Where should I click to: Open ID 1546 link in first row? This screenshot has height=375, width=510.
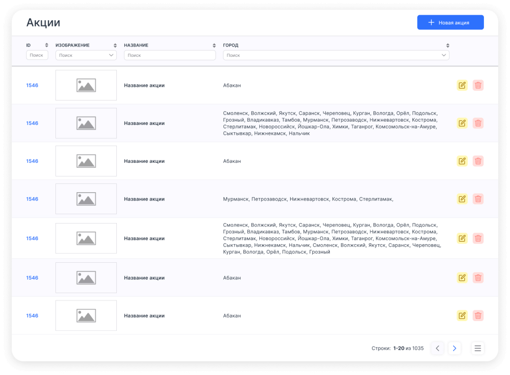tap(32, 85)
